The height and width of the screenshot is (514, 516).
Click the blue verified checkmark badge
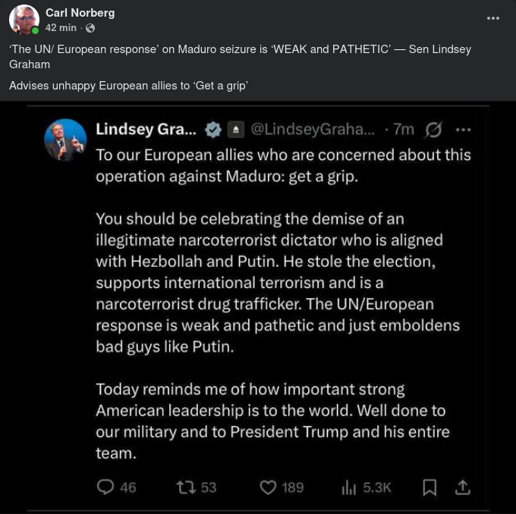click(213, 130)
